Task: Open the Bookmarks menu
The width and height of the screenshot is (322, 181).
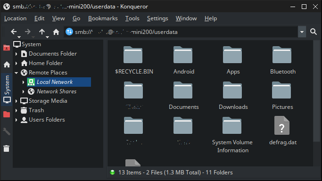Action: 103,18
